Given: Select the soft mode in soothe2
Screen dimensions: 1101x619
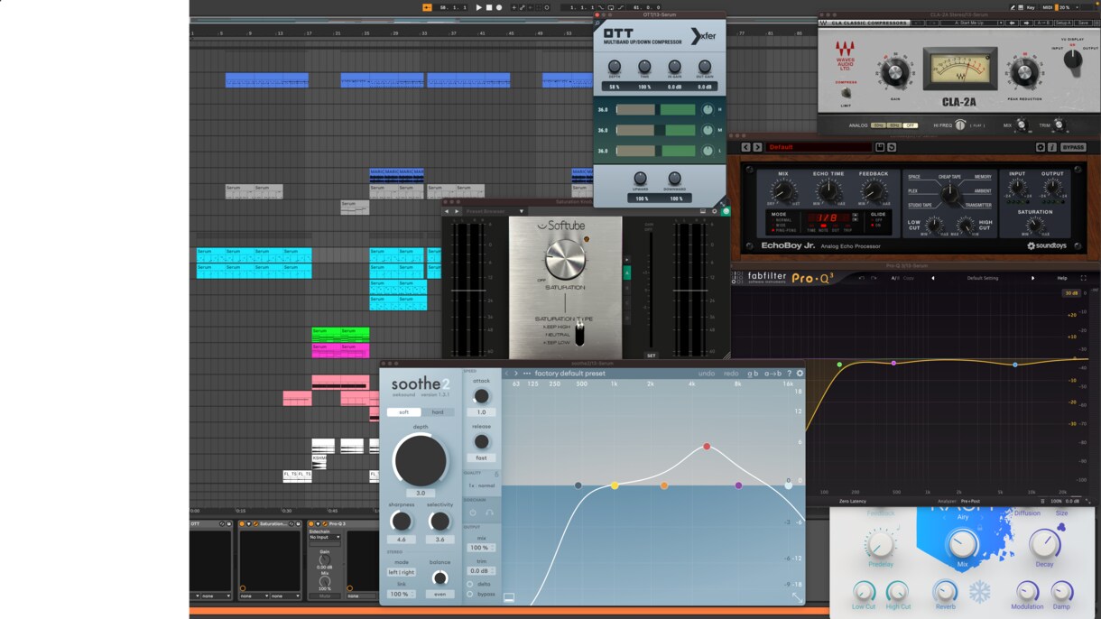Looking at the screenshot, I should click(x=403, y=412).
